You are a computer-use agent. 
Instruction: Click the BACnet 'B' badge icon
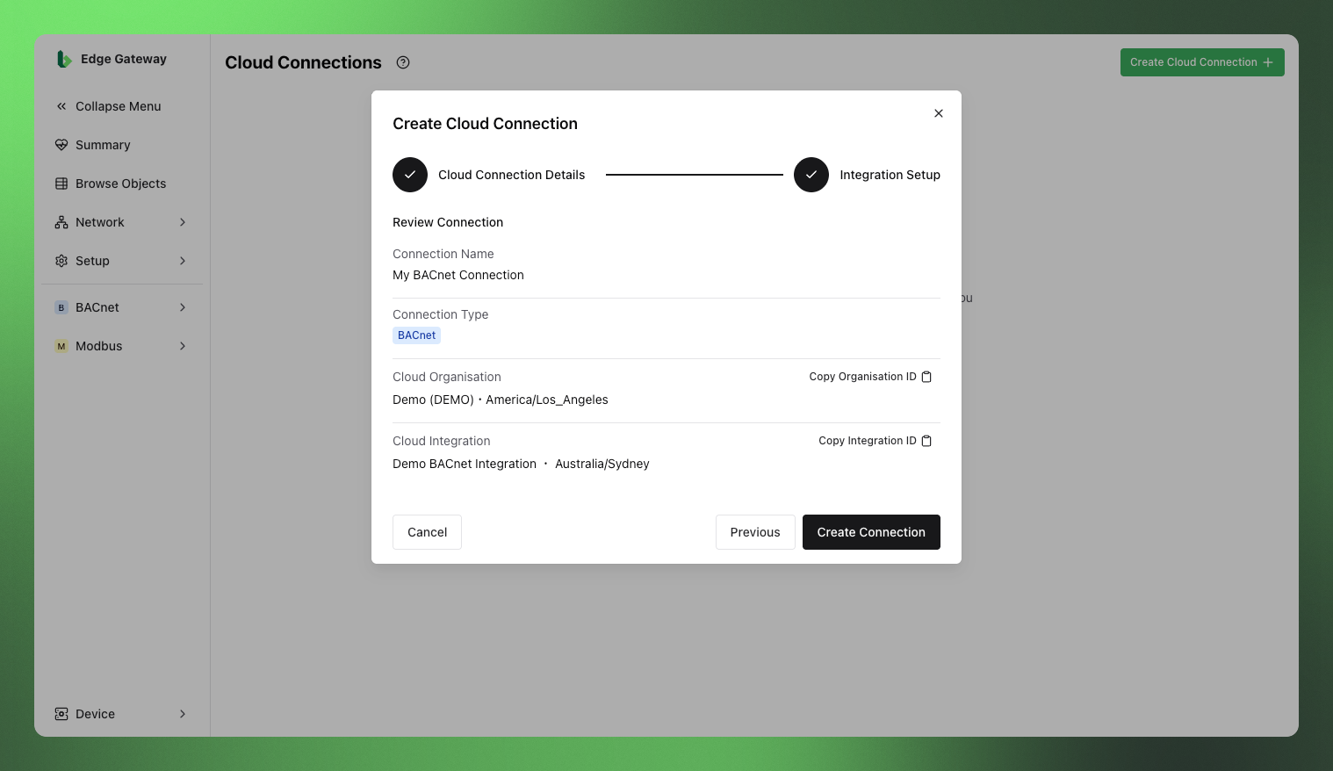[x=61, y=307]
